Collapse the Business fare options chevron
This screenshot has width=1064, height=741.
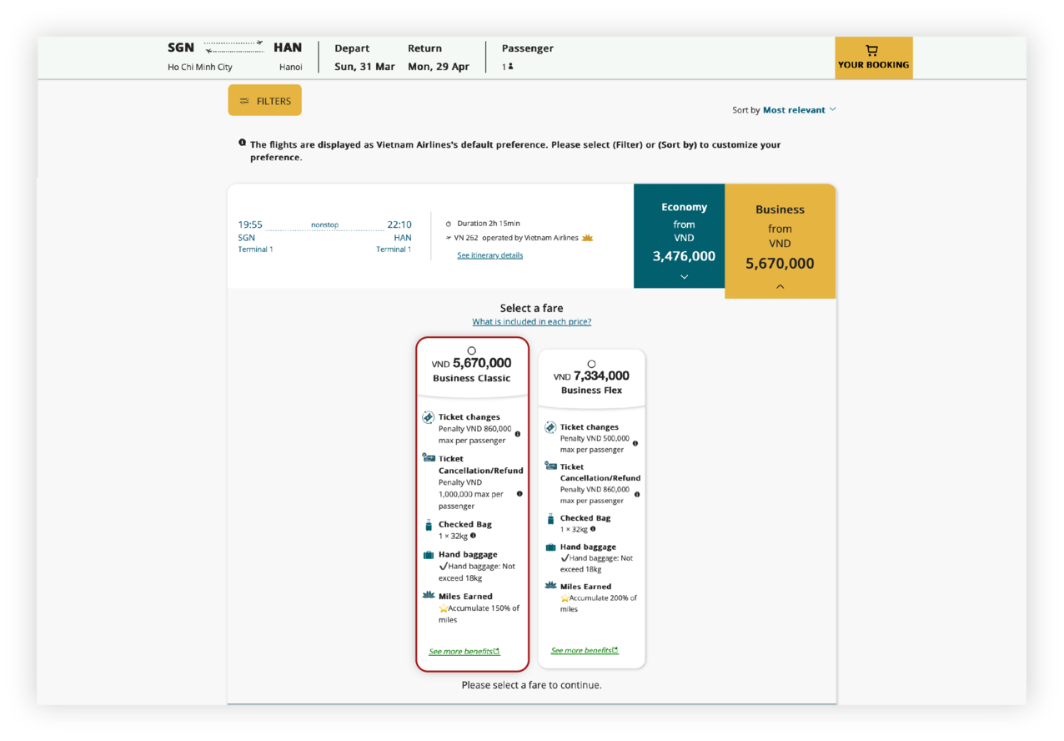780,286
